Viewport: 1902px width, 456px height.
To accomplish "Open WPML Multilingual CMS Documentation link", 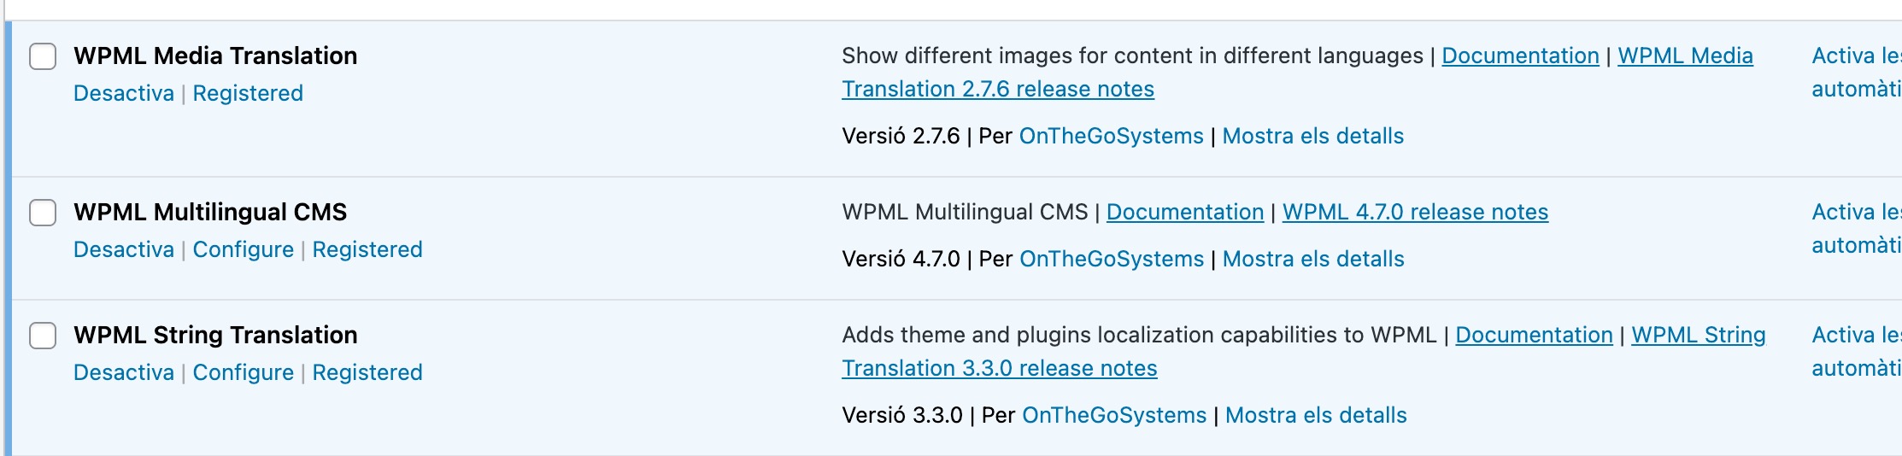I will coord(1185,212).
